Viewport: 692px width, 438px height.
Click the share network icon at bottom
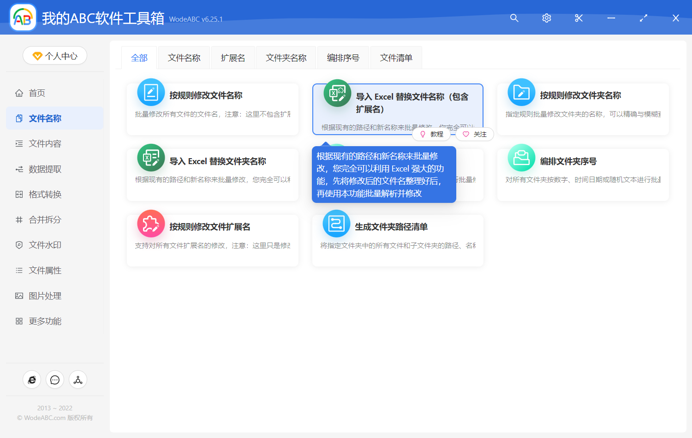78,379
